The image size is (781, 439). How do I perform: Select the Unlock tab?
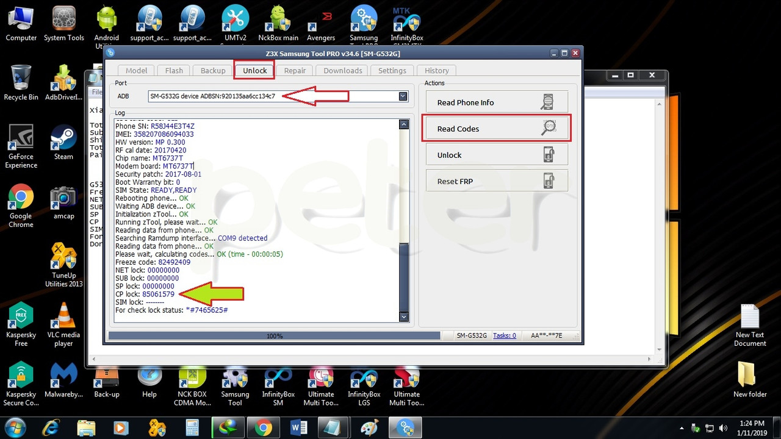254,71
